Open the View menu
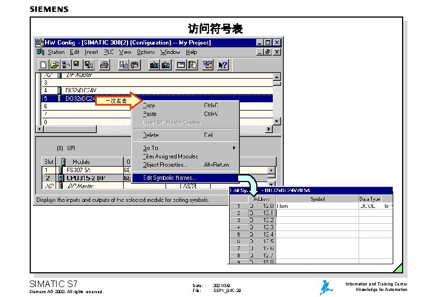Viewport: 429px width, 297px height. (x=125, y=52)
